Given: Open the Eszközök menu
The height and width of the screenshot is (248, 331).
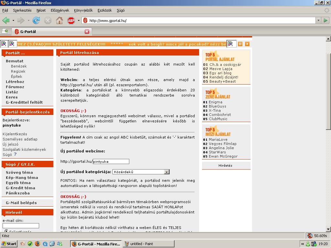Looking at the screenshot, I should point(105,10).
